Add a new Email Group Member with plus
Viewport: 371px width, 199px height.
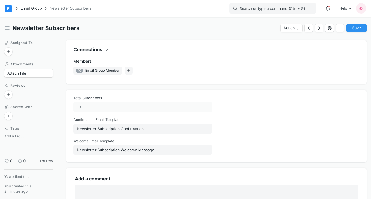(x=129, y=70)
